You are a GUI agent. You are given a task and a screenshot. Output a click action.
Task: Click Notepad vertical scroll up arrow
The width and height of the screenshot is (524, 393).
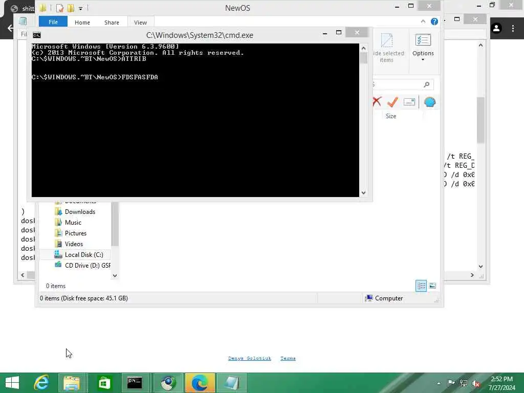[x=481, y=45]
